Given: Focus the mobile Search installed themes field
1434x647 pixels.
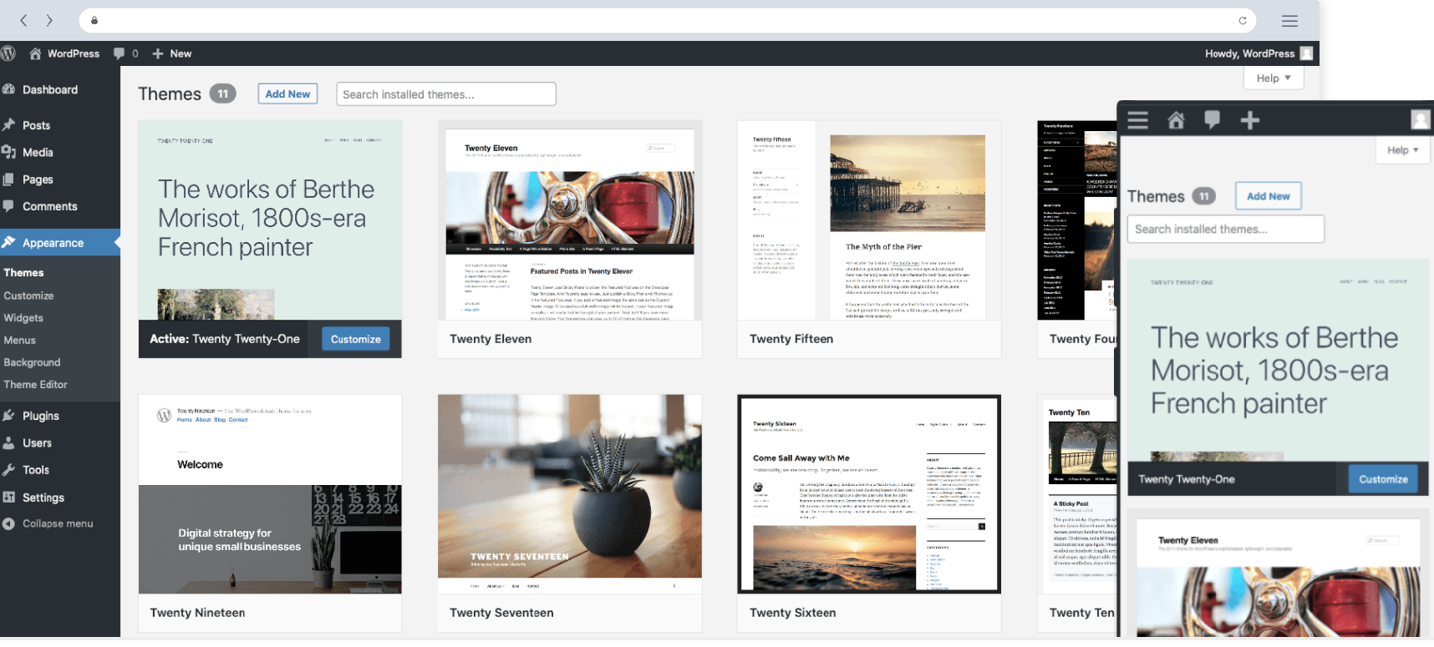Looking at the screenshot, I should coord(1226,229).
